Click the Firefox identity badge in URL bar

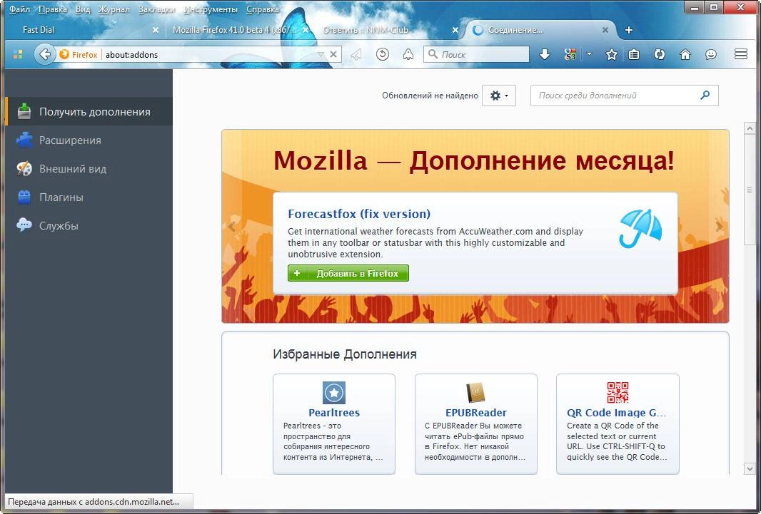click(79, 55)
